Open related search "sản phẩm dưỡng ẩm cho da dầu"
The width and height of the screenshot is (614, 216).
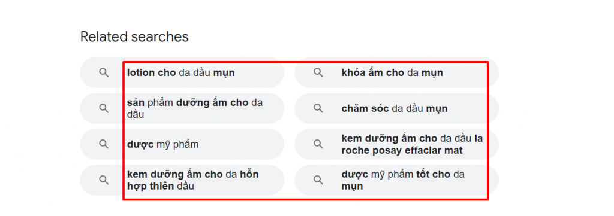[182, 108]
